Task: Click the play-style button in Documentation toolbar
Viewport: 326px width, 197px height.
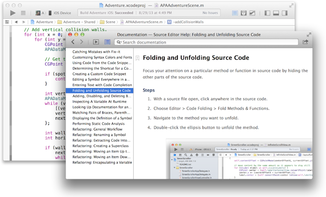Action: point(96,42)
